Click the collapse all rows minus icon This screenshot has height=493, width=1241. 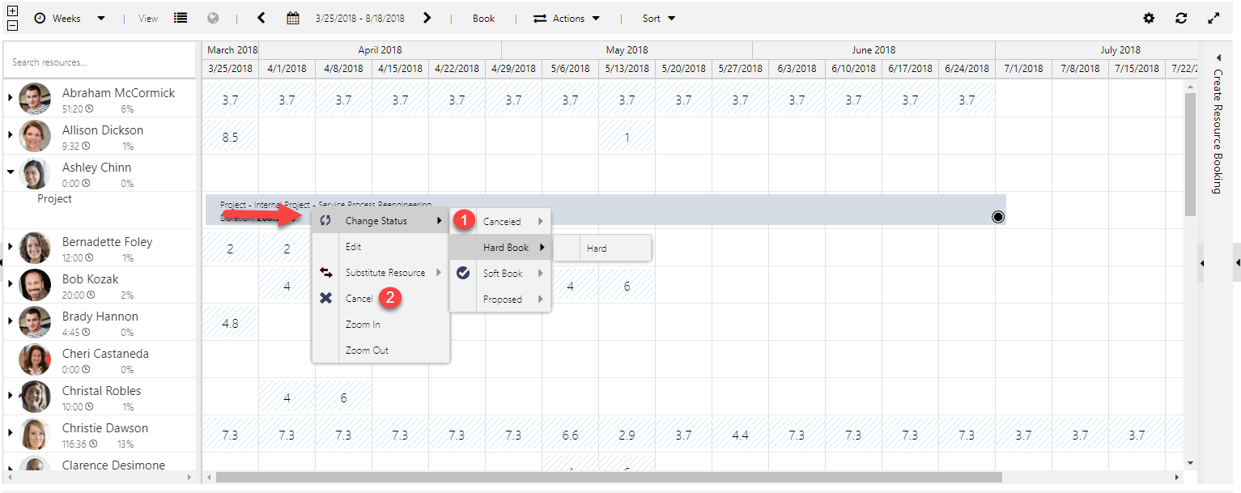12,25
